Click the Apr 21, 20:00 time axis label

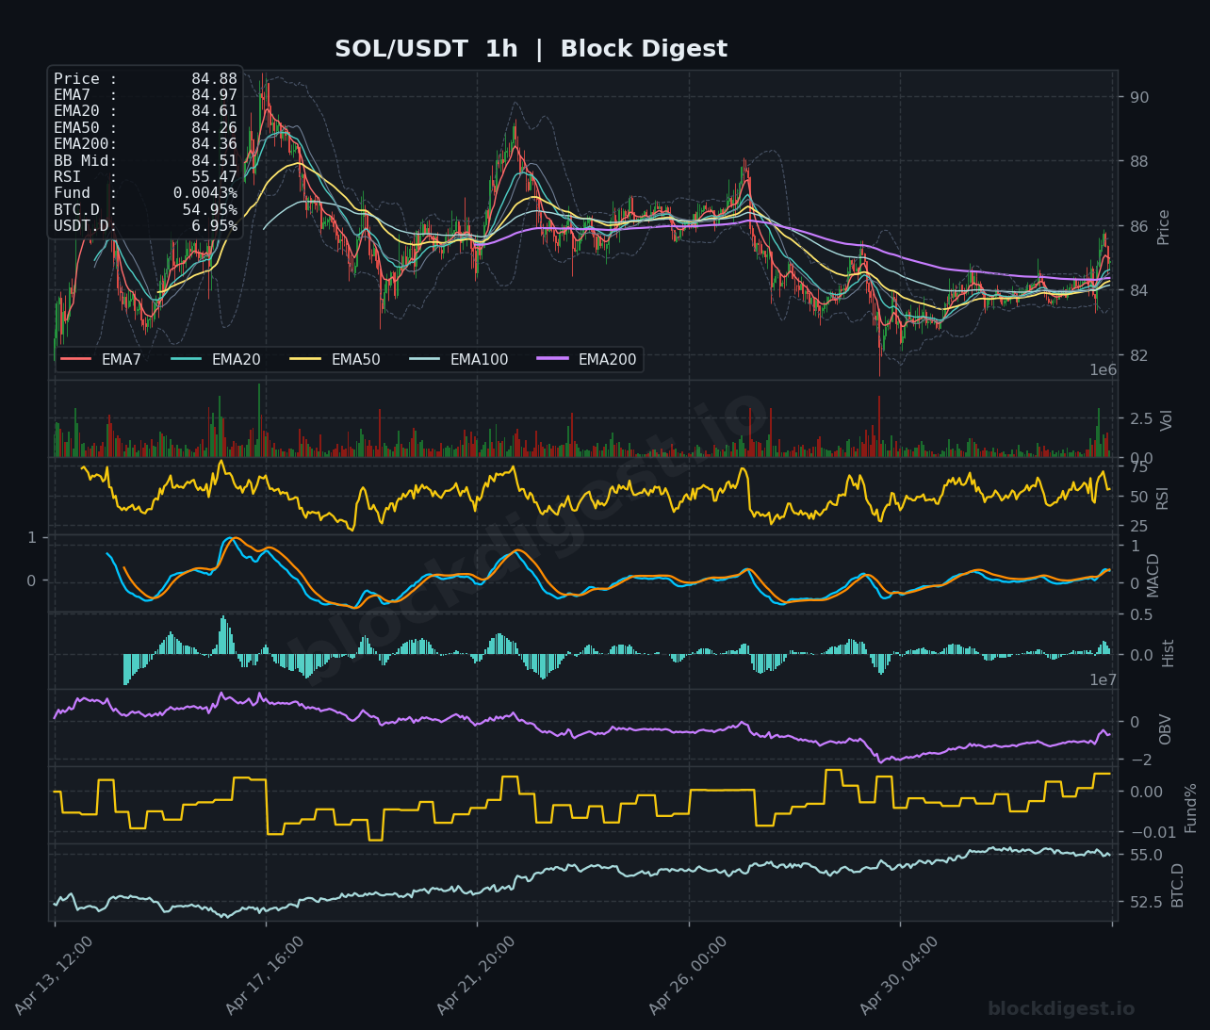(476, 975)
